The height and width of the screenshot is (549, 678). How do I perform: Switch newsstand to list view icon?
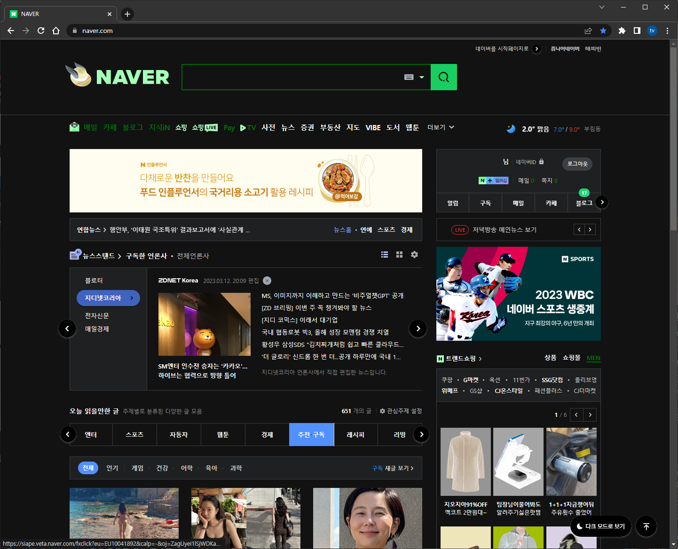[385, 254]
